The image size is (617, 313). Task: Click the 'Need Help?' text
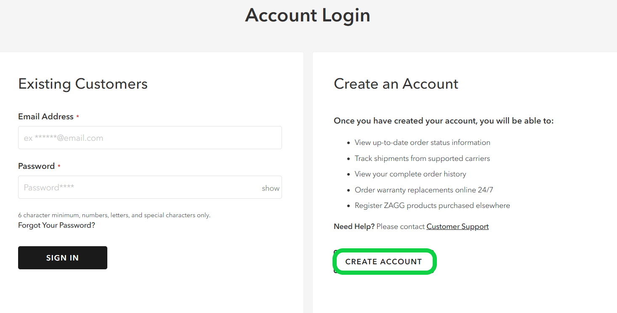coord(354,226)
